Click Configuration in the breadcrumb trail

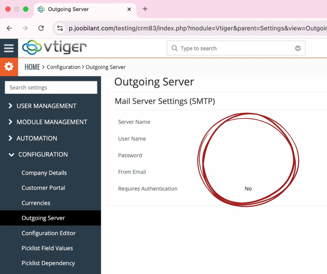coord(64,67)
